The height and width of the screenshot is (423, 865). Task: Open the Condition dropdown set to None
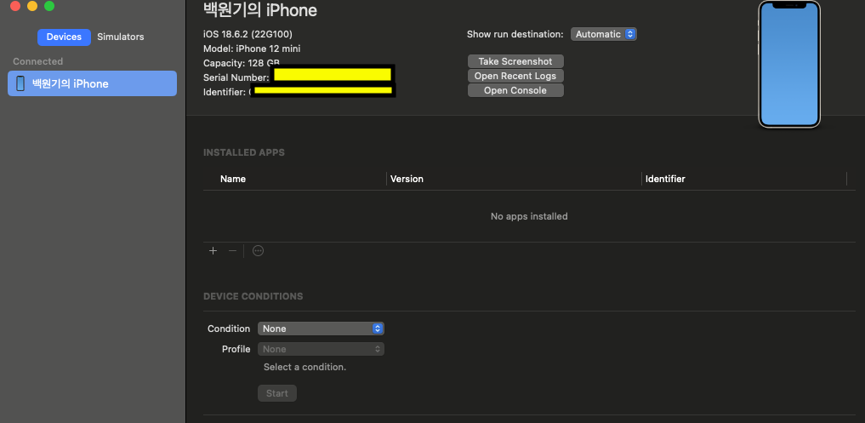[x=321, y=329]
